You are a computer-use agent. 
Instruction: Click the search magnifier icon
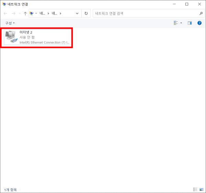(201, 13)
